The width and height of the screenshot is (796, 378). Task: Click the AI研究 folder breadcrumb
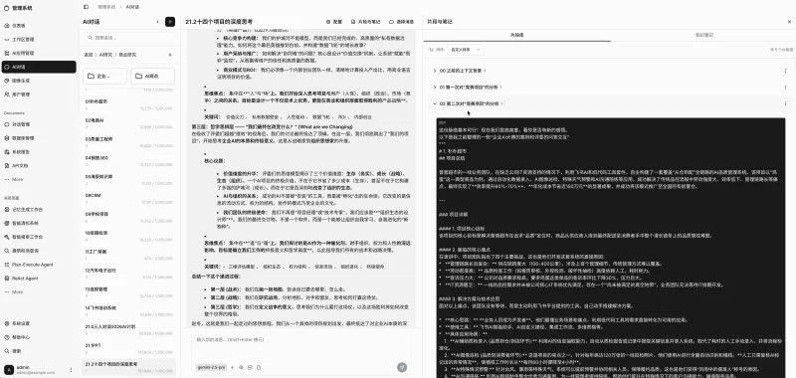click(105, 55)
